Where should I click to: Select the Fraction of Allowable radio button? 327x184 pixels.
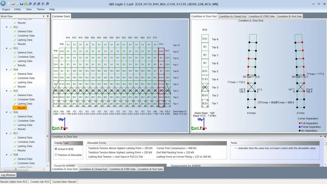click(x=56, y=155)
